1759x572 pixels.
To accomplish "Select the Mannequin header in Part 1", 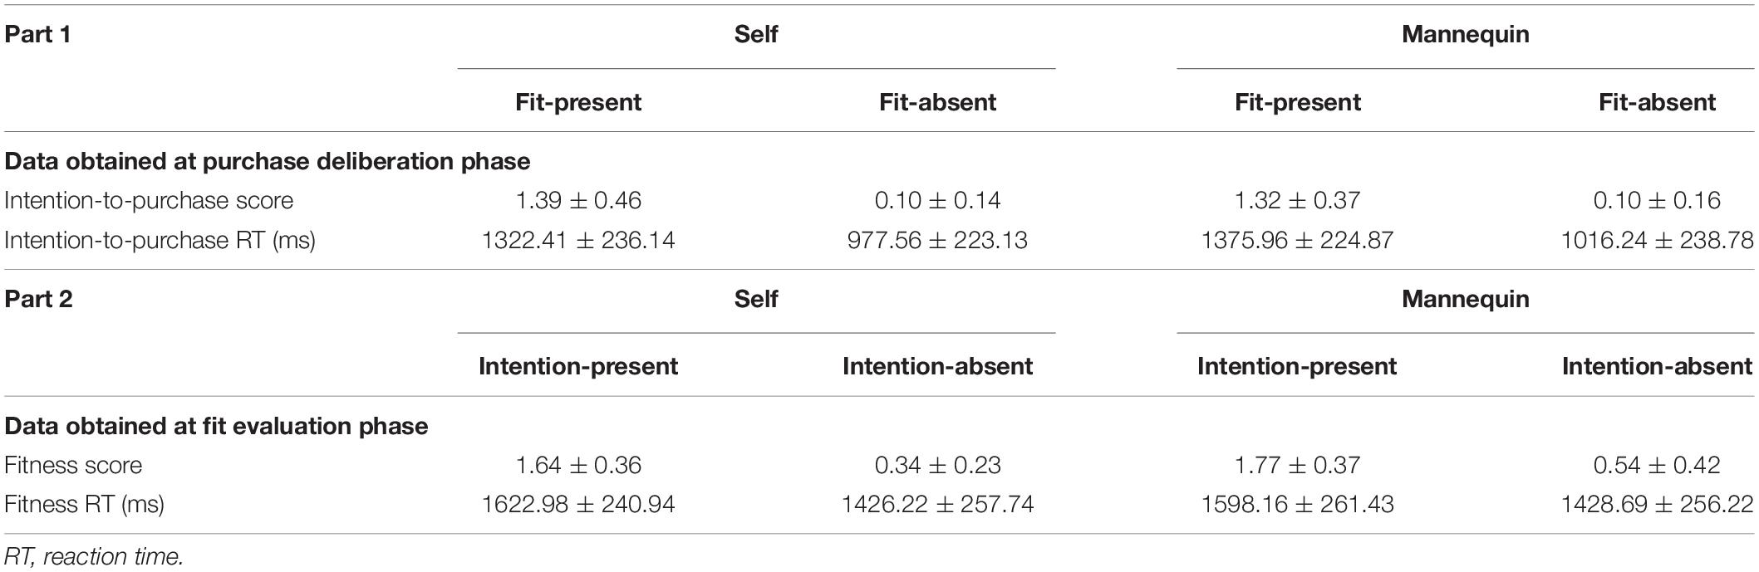I will point(1465,35).
